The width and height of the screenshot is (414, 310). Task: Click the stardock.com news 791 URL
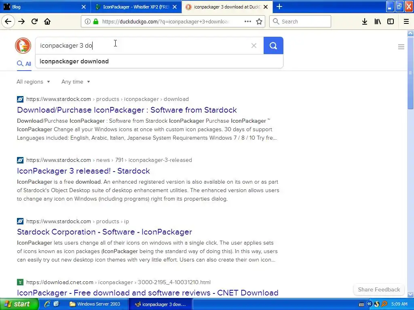[x=109, y=160]
